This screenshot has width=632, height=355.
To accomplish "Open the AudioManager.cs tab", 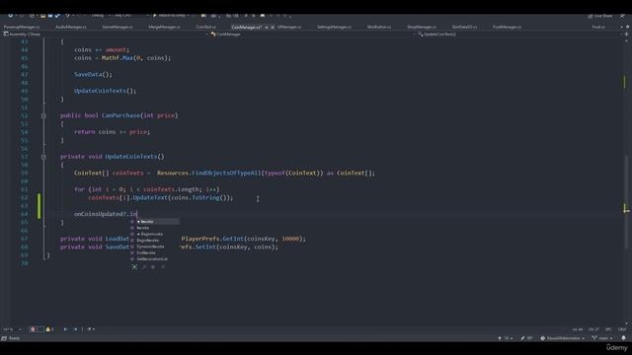I will (x=71, y=27).
